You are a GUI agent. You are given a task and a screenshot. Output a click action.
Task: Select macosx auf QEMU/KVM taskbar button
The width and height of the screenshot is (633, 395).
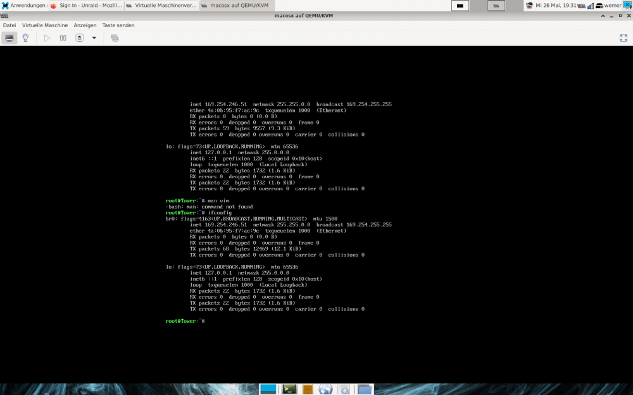pyautogui.click(x=237, y=5)
